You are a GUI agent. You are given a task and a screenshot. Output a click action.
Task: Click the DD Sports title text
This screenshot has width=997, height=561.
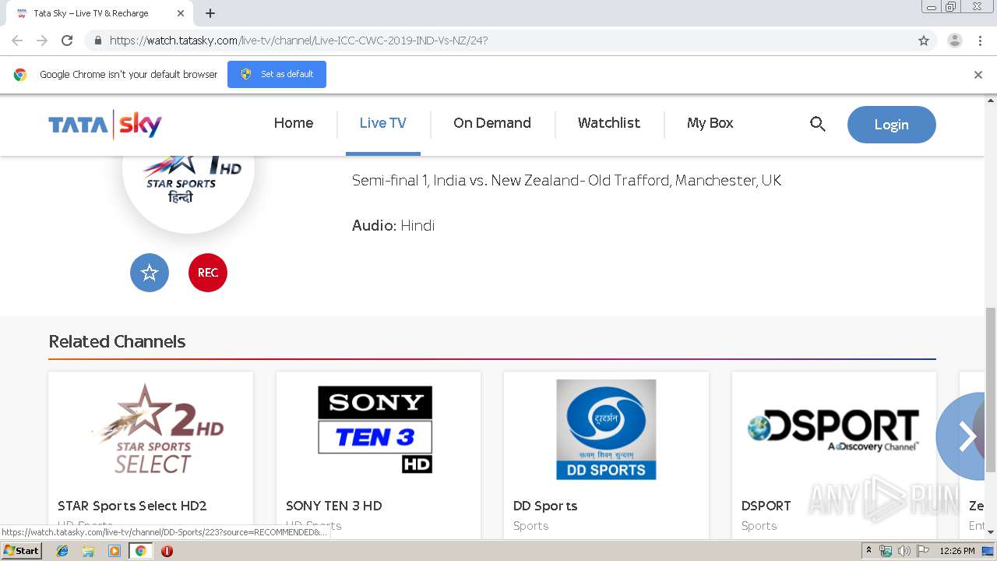coord(545,506)
